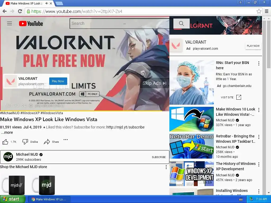Click the magnifier search button
271x203 pixels.
(181, 24)
